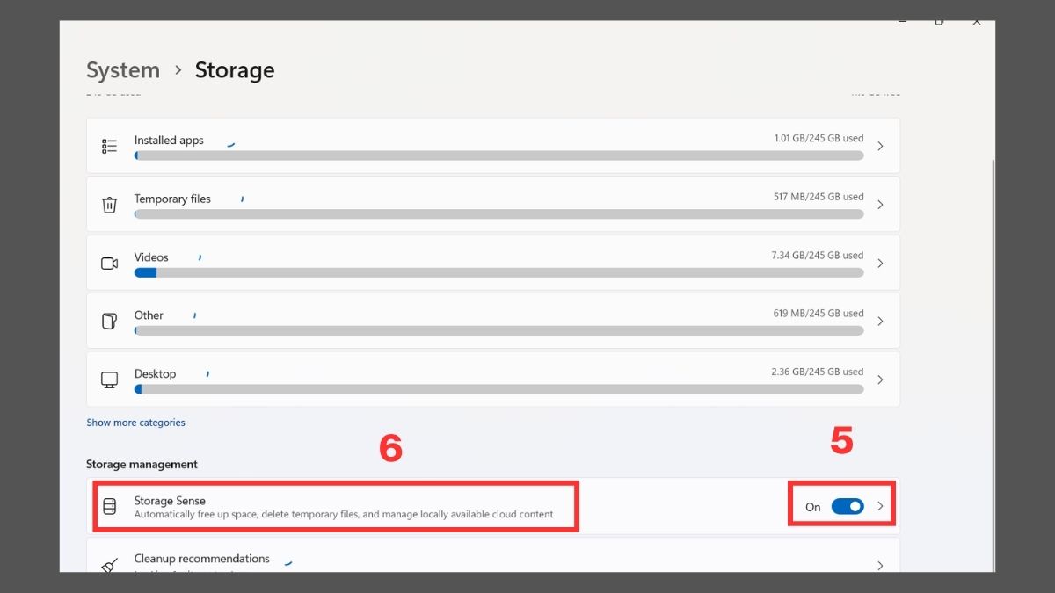1055x593 pixels.
Task: Click the Storage Sense drive icon
Action: point(110,507)
